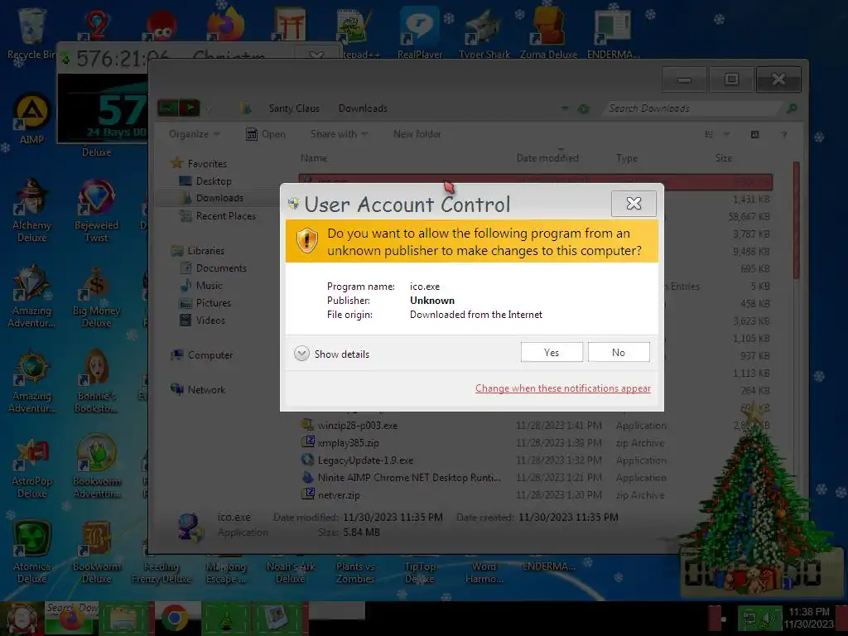
Task: Click the volume icon in system tray
Action: 768,618
